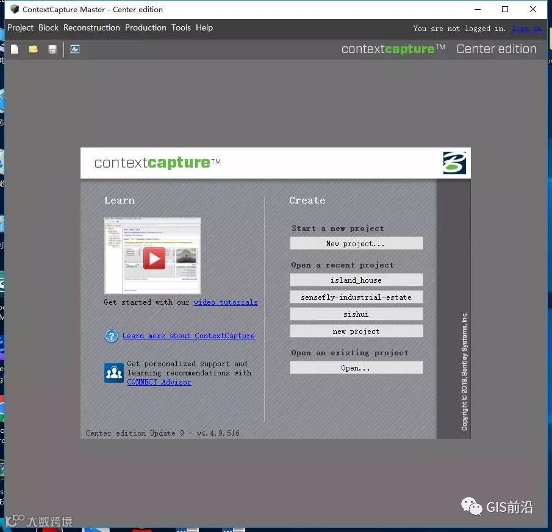The height and width of the screenshot is (532, 552).
Task: Minimize the ContextCapture Master window
Action: coord(478,9)
